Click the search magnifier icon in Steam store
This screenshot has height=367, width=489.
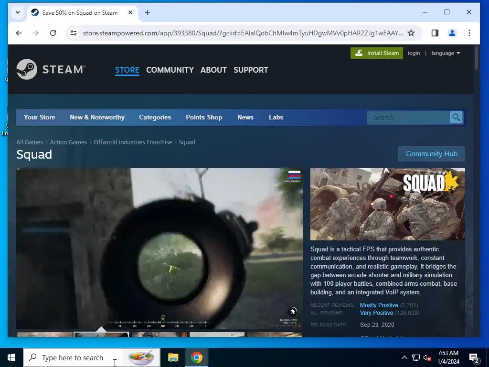click(456, 118)
